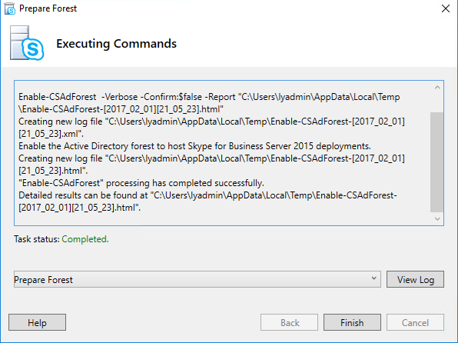458x343 pixels.
Task: Click the Finish button
Action: pos(352,322)
